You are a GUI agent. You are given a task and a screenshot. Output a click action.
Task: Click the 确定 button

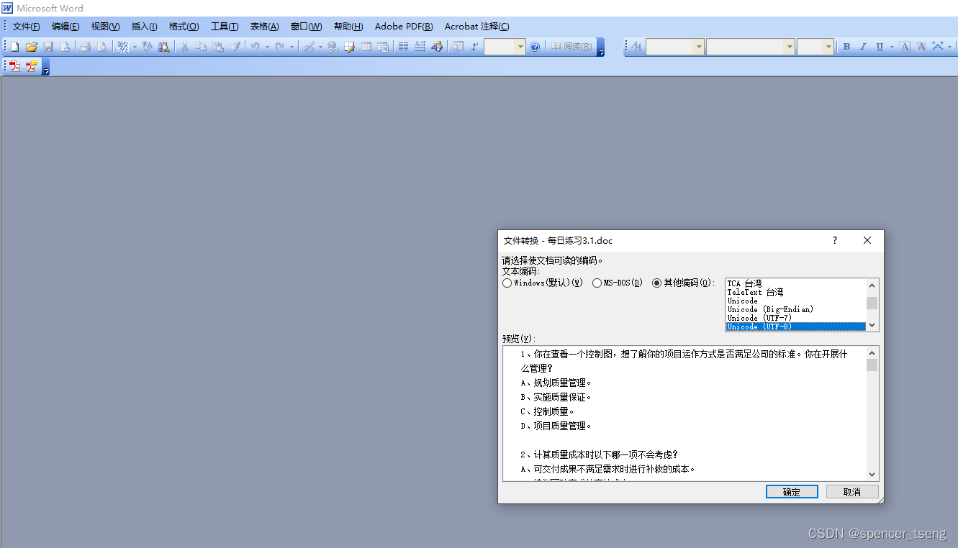click(x=792, y=491)
